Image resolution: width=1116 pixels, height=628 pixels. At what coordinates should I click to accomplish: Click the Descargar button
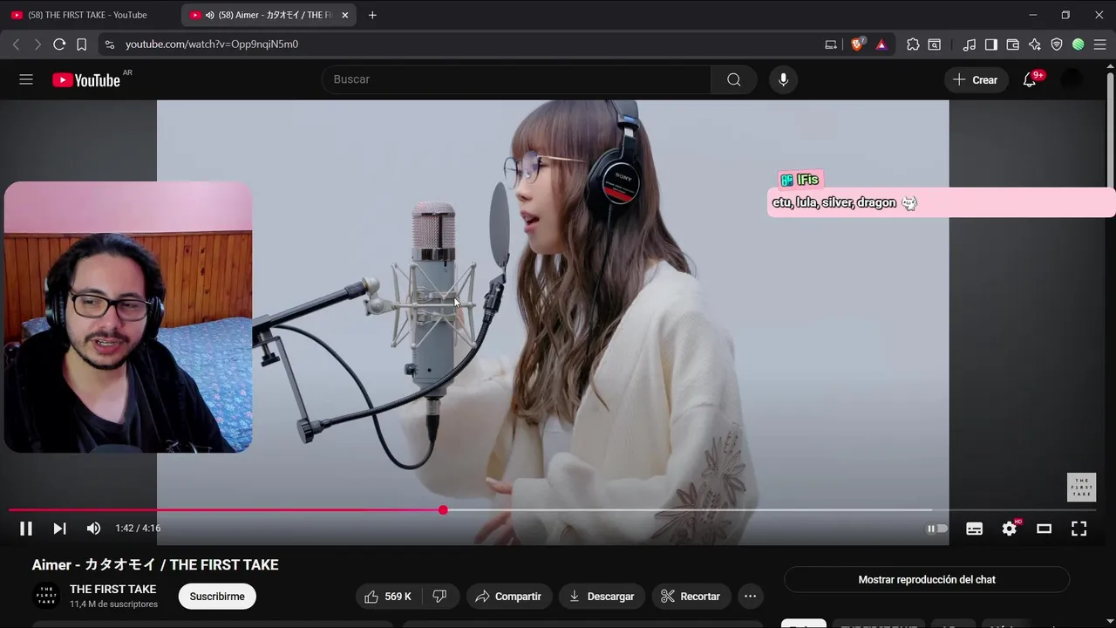[602, 597]
